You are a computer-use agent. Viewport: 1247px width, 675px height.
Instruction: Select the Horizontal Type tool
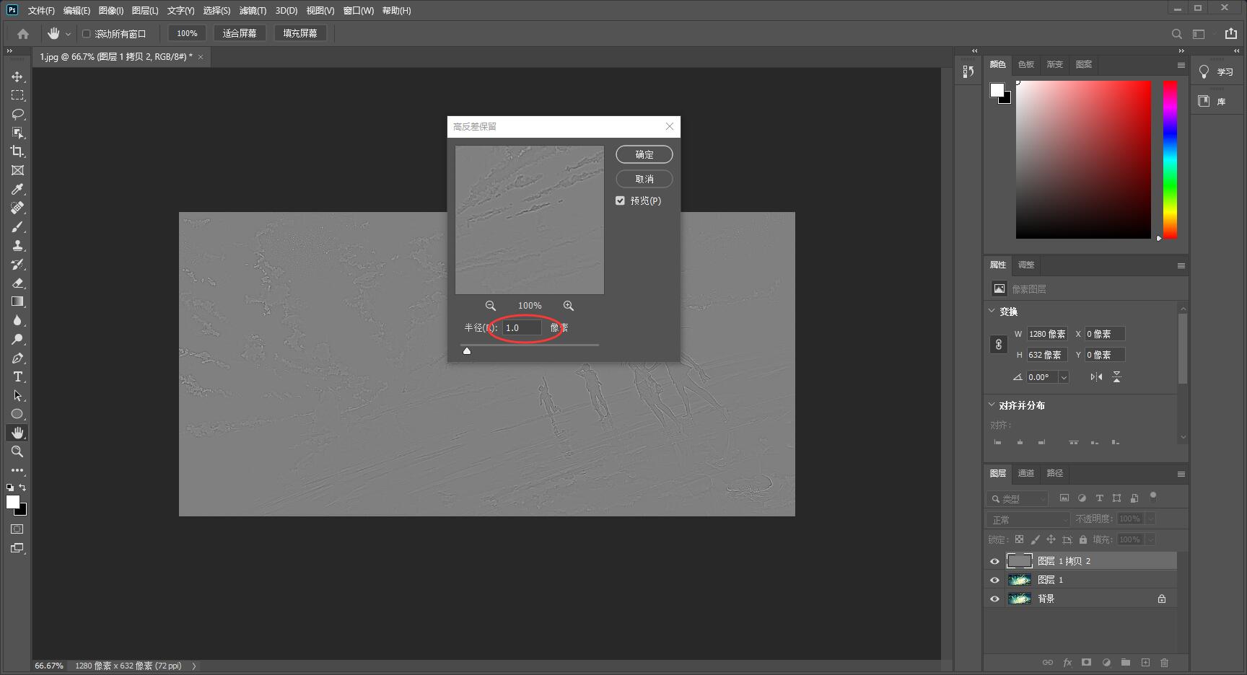(17, 376)
